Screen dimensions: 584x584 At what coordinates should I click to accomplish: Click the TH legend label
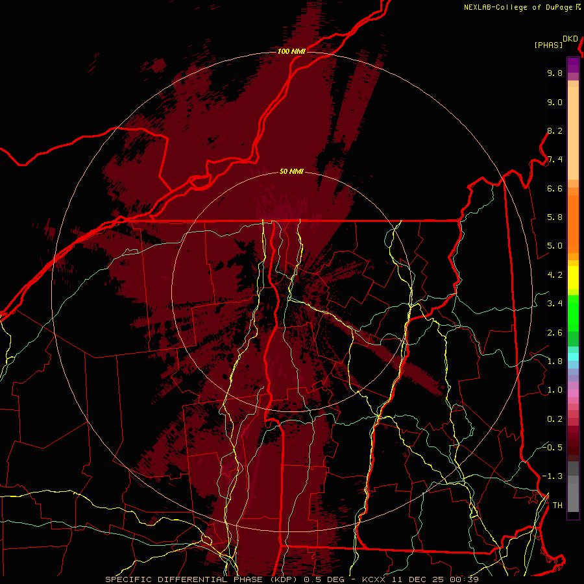557,505
